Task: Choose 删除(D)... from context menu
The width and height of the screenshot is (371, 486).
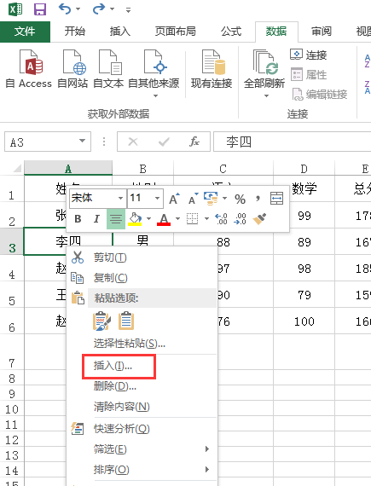Action: coord(142,386)
